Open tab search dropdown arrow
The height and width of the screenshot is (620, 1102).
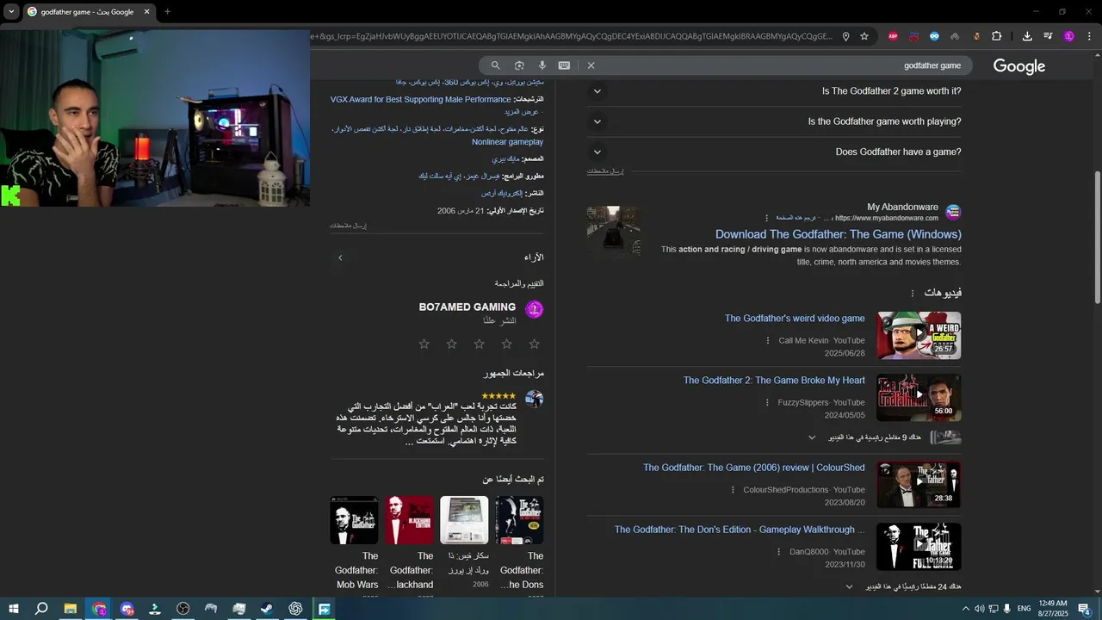tap(11, 12)
